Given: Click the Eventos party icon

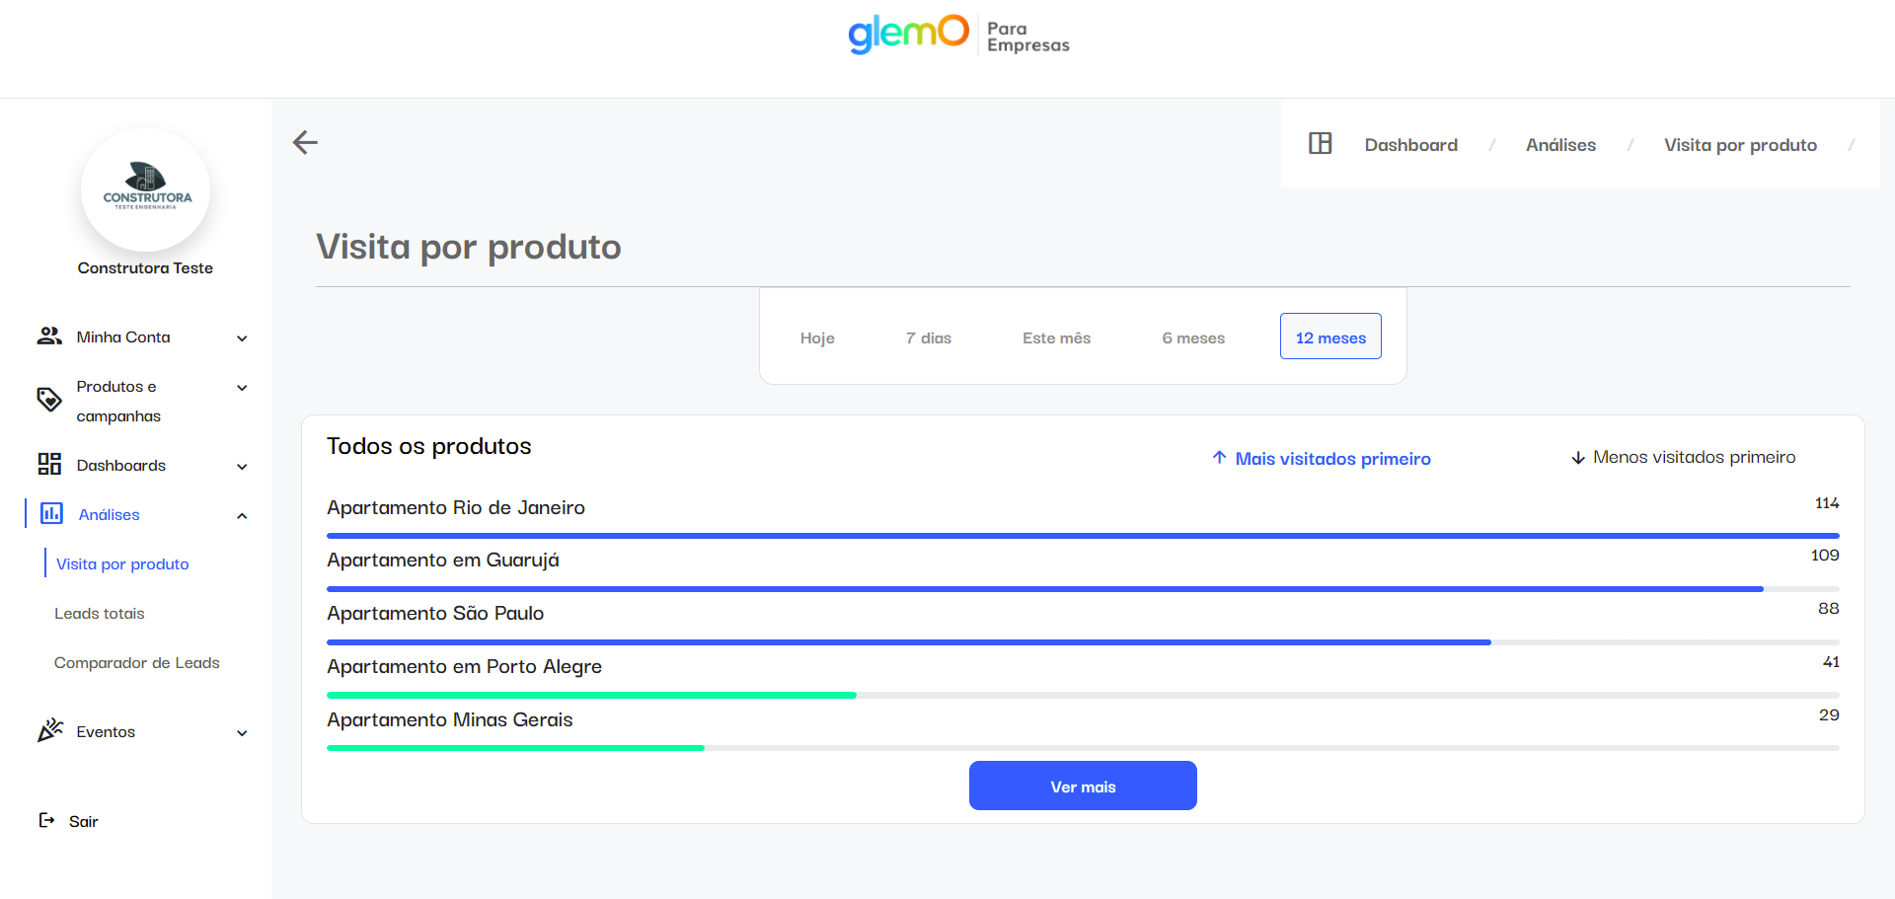Looking at the screenshot, I should [x=50, y=730].
